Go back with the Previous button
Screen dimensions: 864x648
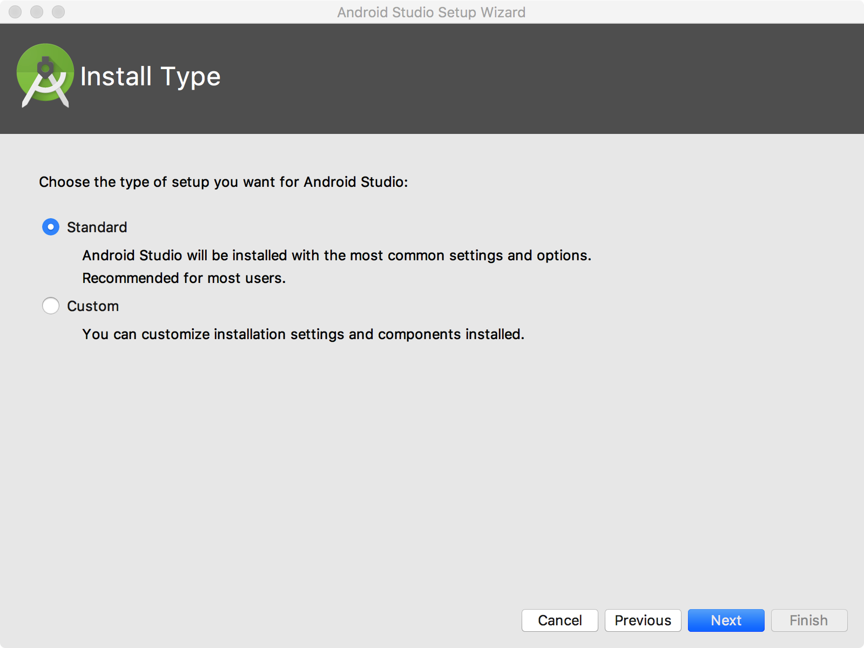click(643, 620)
